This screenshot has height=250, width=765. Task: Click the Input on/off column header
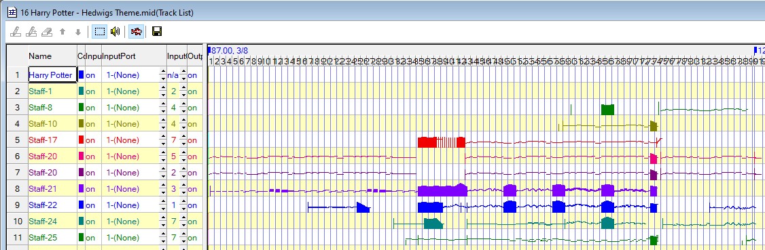93,56
